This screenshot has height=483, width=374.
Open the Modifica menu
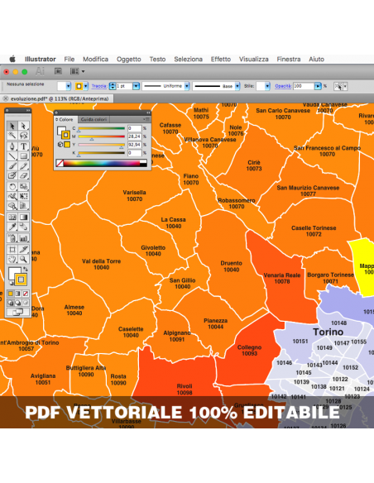[95, 60]
